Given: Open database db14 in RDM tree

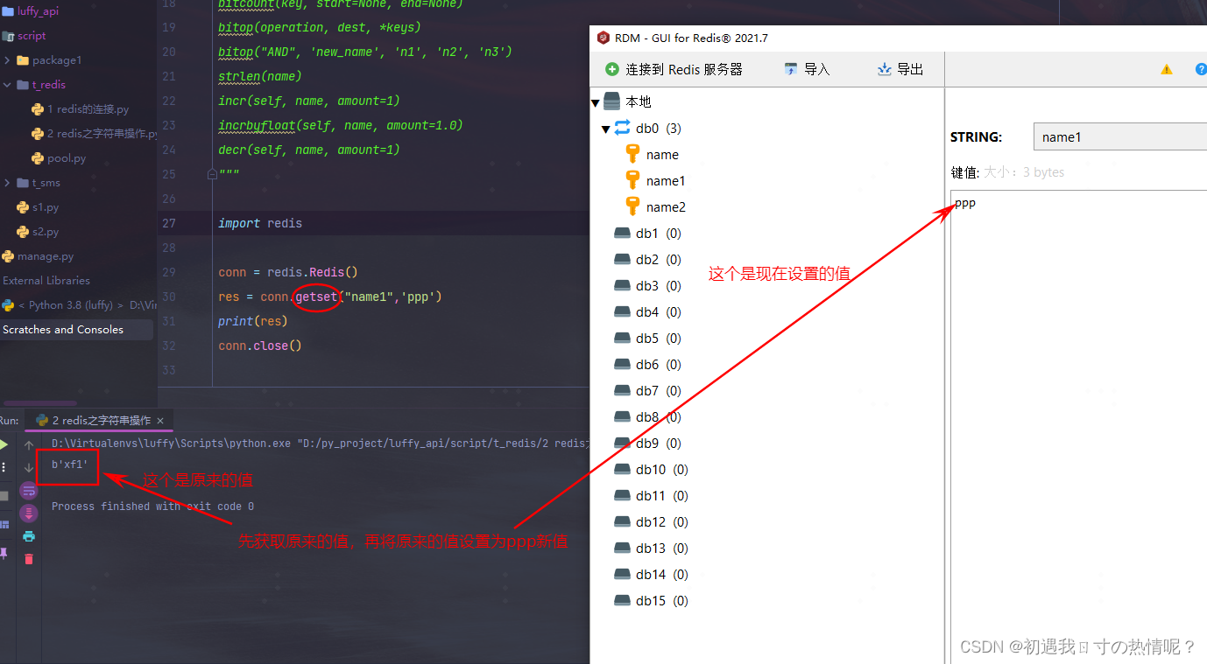Looking at the screenshot, I should pyautogui.click(x=651, y=575).
